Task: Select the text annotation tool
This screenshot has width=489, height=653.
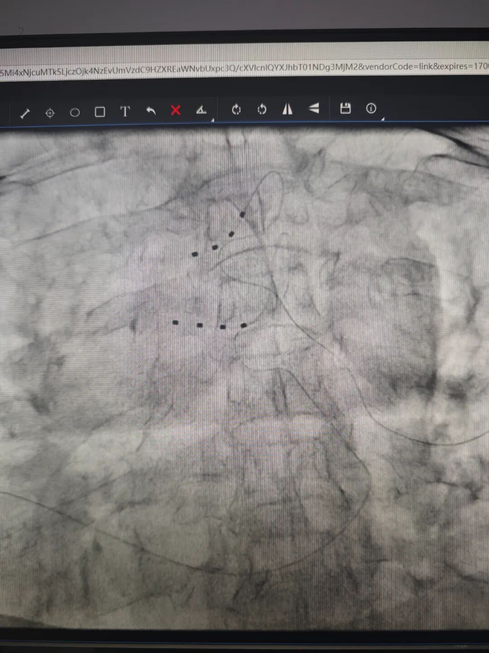Action: (125, 111)
